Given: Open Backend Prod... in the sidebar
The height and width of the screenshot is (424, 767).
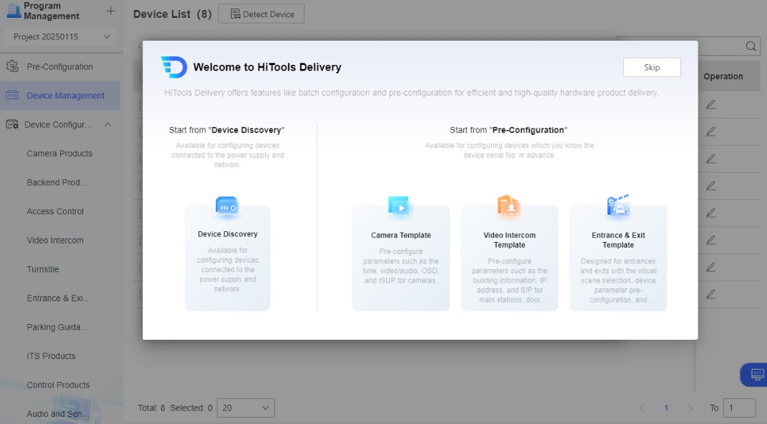Looking at the screenshot, I should coord(57,182).
